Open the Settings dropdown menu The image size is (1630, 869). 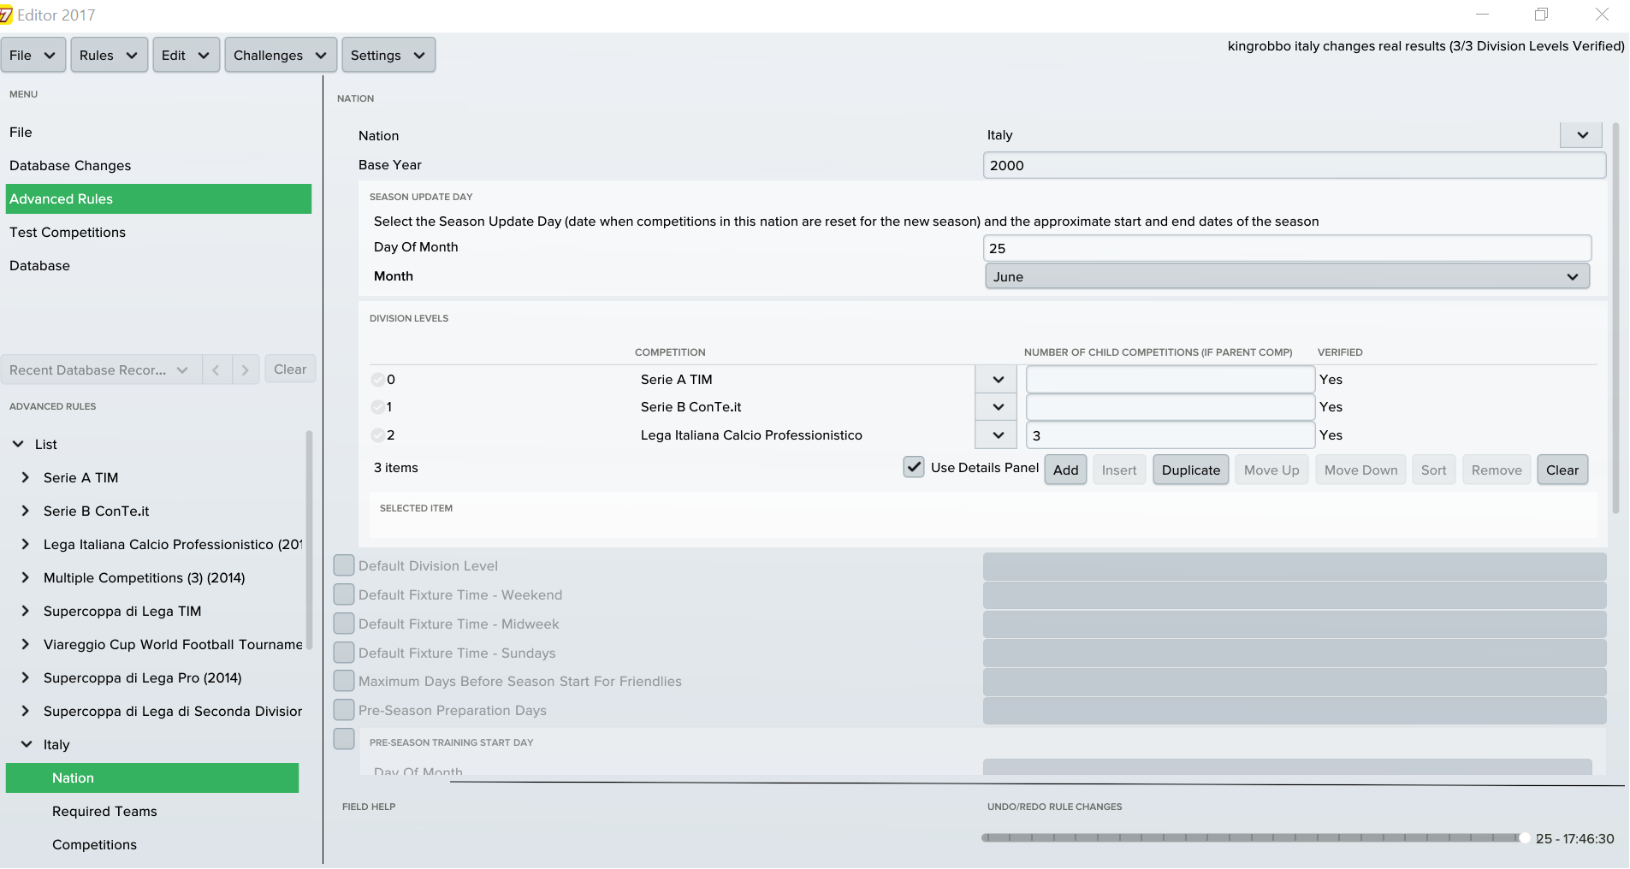388,55
